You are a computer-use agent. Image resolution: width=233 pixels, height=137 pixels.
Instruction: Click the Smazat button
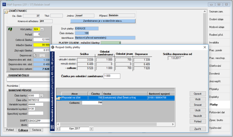click(198, 105)
